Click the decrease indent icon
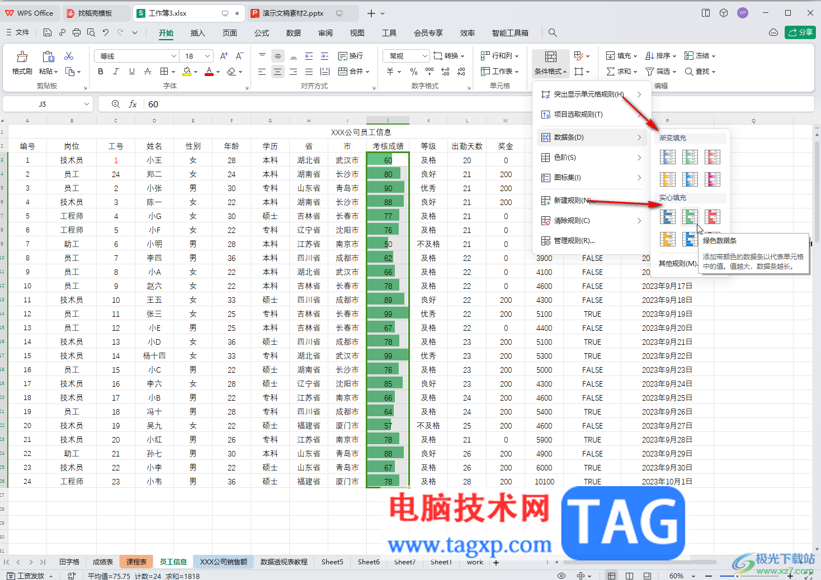 [x=309, y=56]
